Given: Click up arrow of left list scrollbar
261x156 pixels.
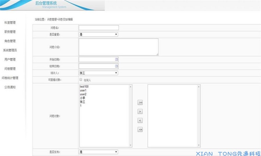Looking at the screenshot, I should [130, 87].
